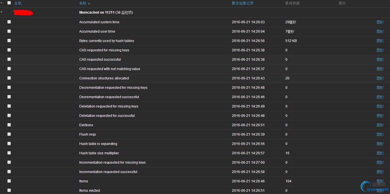Viewport: 390px width, 194px height.
Task: Click the Connection structures allocated item name
Action: tap(104, 78)
